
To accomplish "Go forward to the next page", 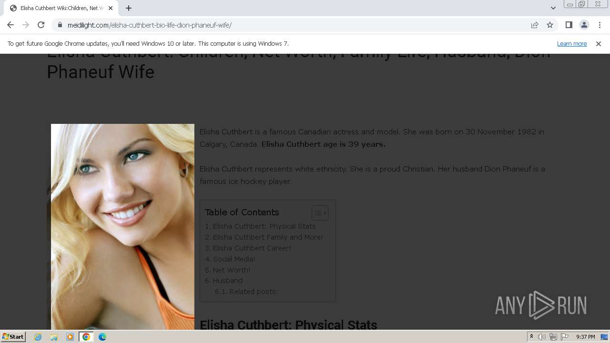I will click(26, 25).
